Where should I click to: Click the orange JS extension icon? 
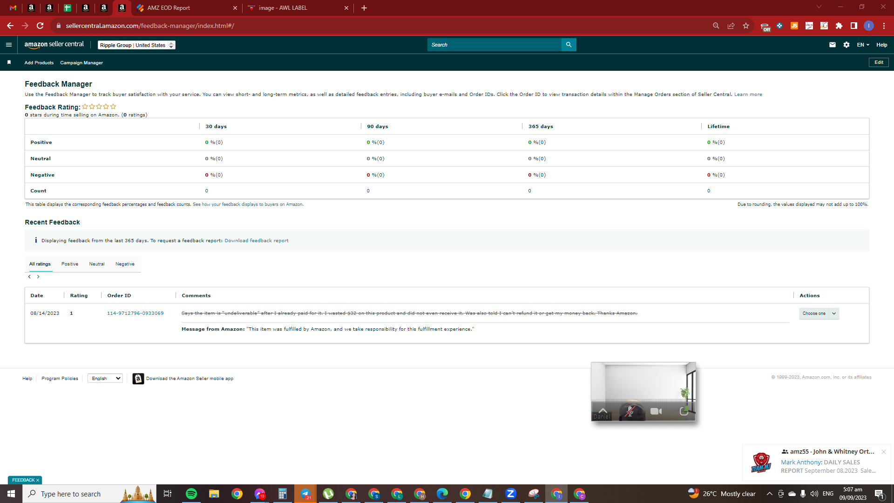pyautogui.click(x=794, y=26)
